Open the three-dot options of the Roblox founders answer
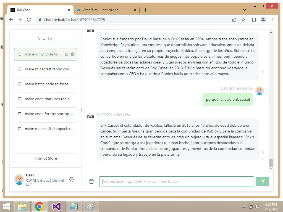The height and width of the screenshot is (212, 283). tap(262, 78)
